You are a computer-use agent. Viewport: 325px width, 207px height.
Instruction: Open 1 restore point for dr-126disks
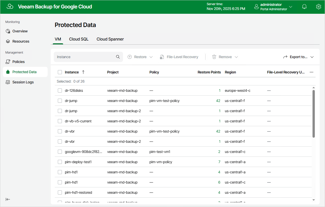pyautogui.click(x=220, y=90)
